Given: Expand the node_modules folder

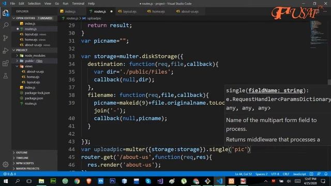Looking at the screenshot, I should 35,55.
